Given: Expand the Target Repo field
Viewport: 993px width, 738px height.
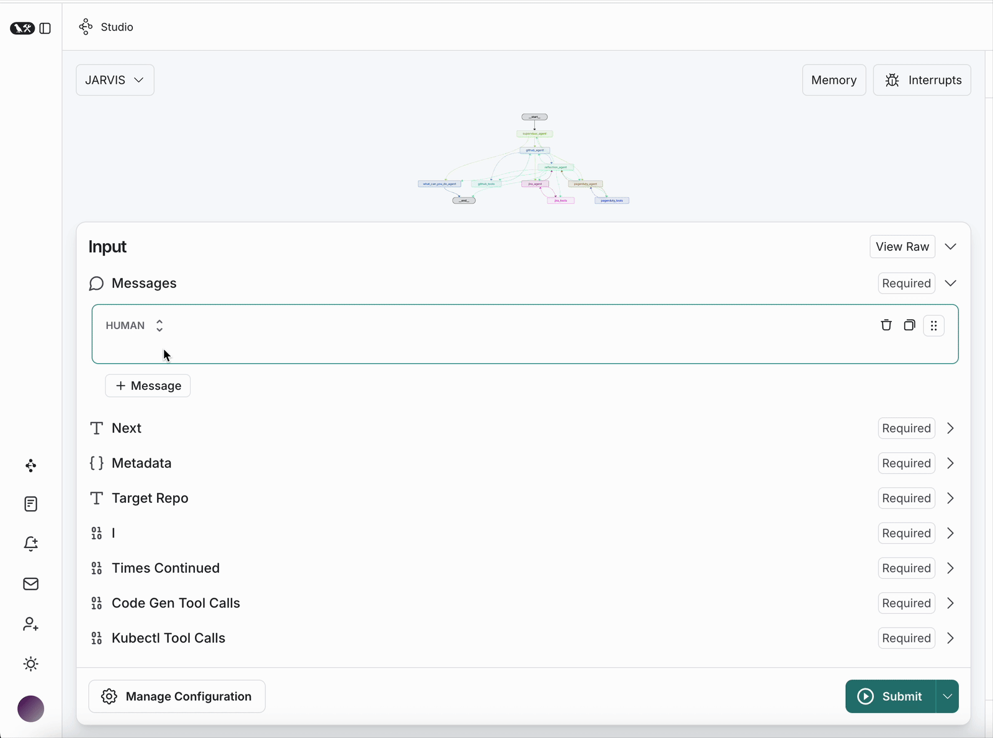Looking at the screenshot, I should pyautogui.click(x=950, y=498).
